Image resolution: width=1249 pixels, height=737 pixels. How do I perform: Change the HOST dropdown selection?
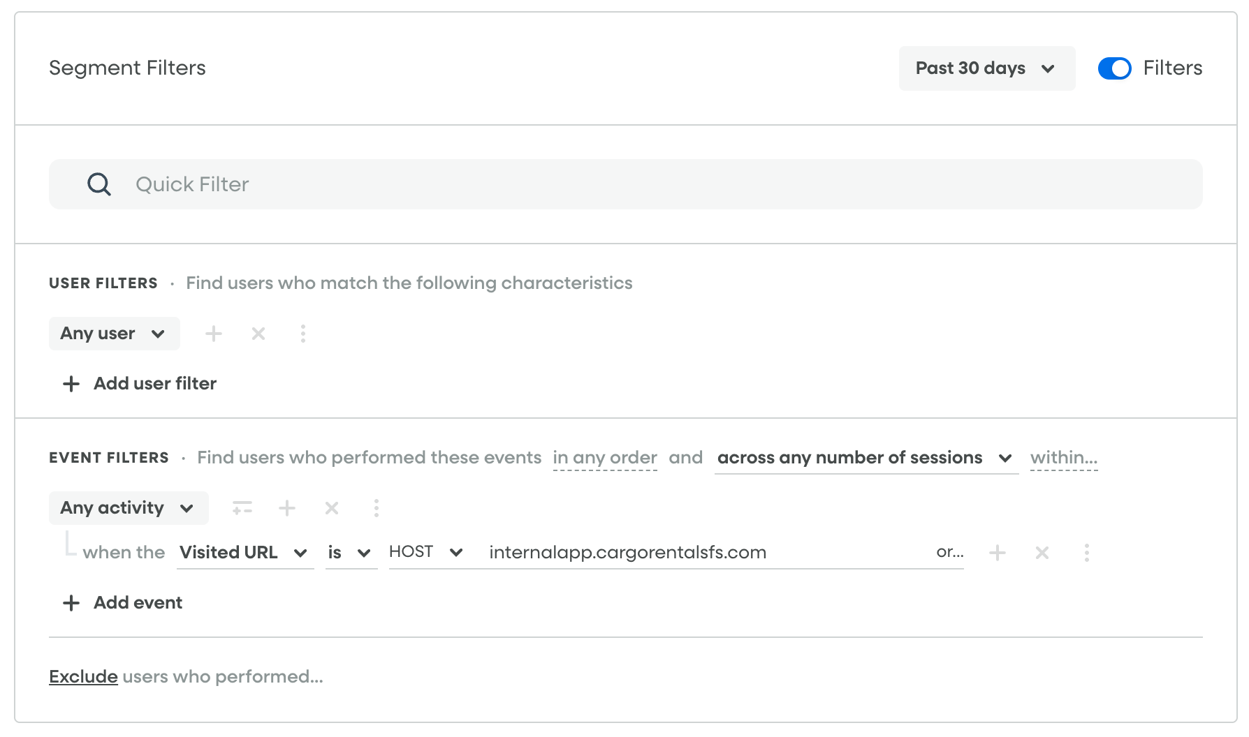click(426, 553)
